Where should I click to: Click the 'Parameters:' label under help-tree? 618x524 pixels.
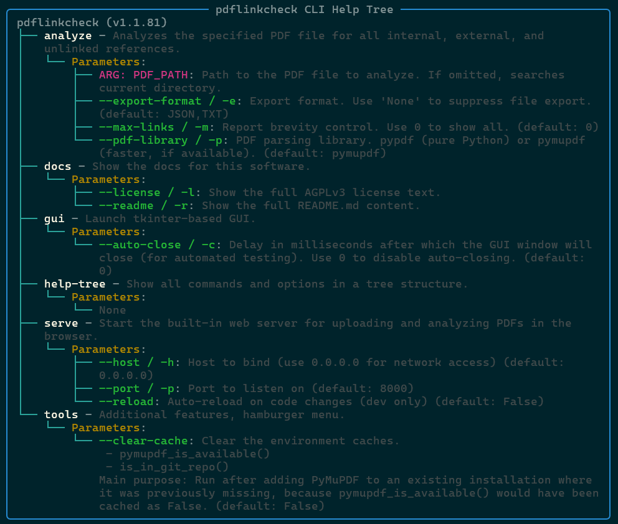pos(108,297)
